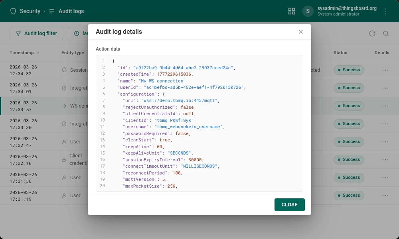Click Success status on 17:31:19 row

point(349,195)
